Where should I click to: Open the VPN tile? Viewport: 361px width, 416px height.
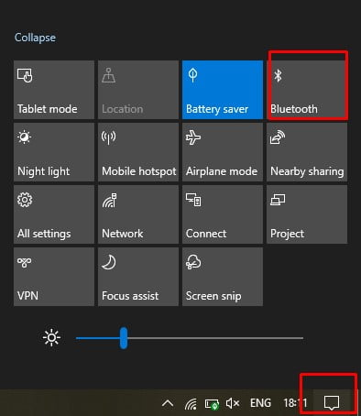[x=54, y=277]
